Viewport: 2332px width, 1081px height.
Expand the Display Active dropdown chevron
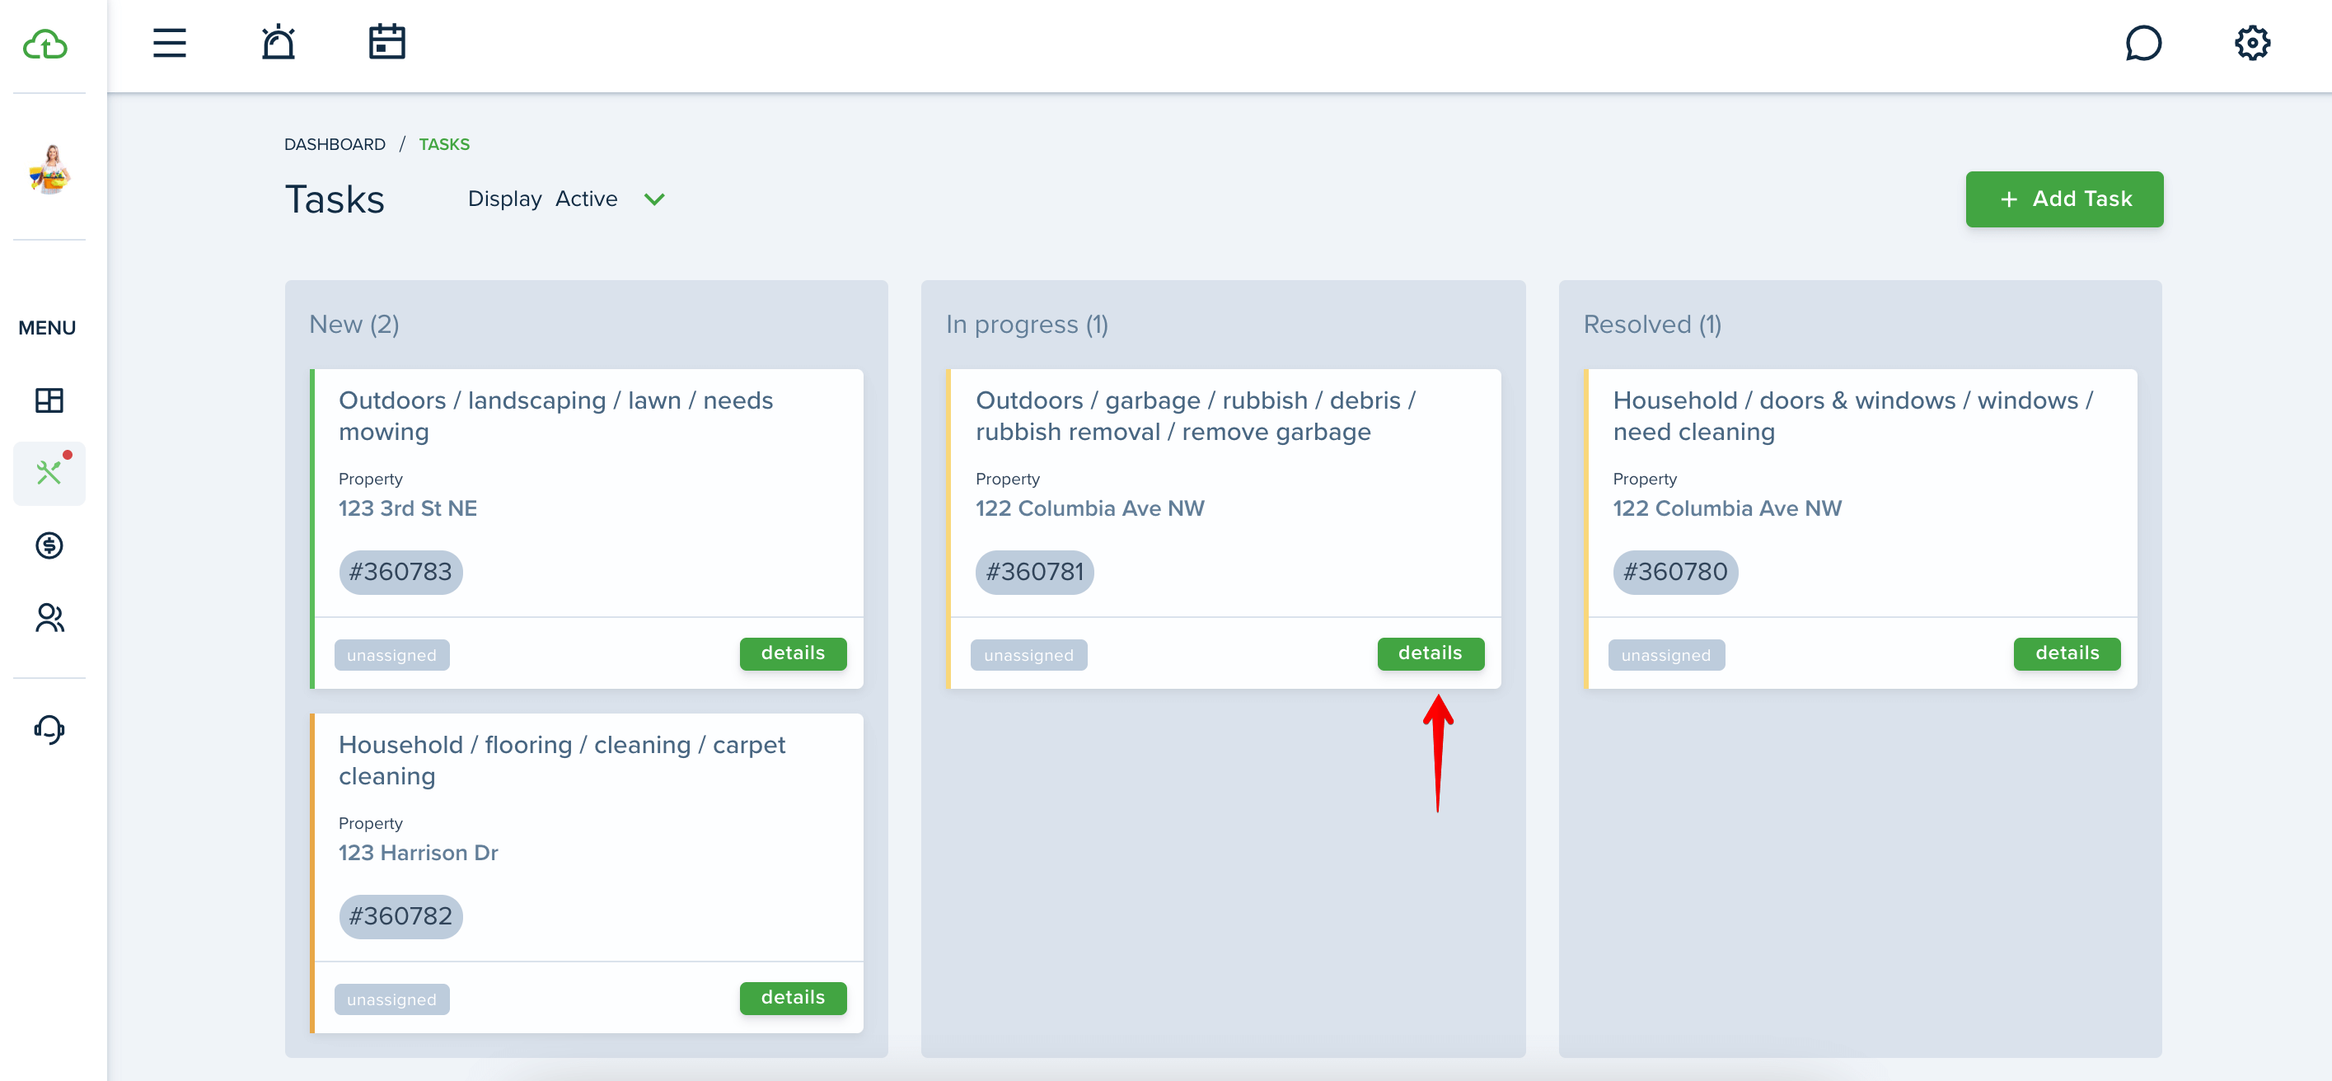point(653,199)
